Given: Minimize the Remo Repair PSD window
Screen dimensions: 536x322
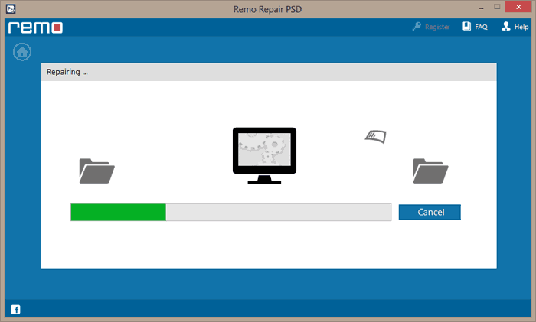Looking at the screenshot, I should coord(481,7).
